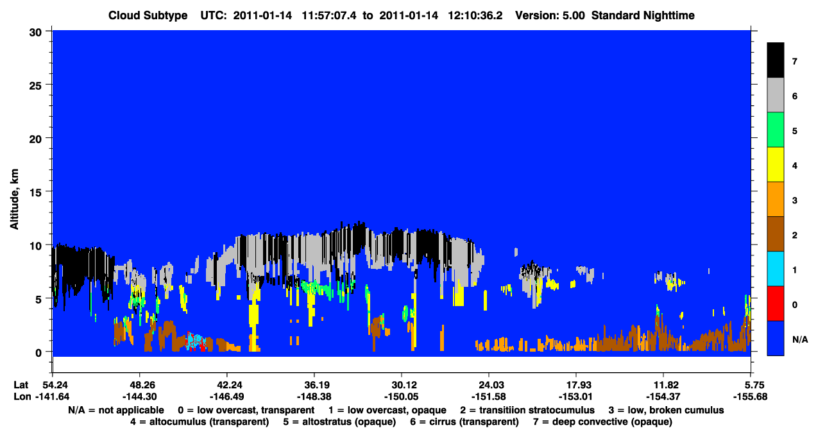This screenshot has height=428, width=834.
Task: Click the latitude value 17.93
Action: pos(576,385)
